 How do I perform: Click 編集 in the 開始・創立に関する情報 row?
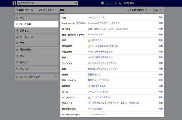pyautogui.click(x=161, y=34)
